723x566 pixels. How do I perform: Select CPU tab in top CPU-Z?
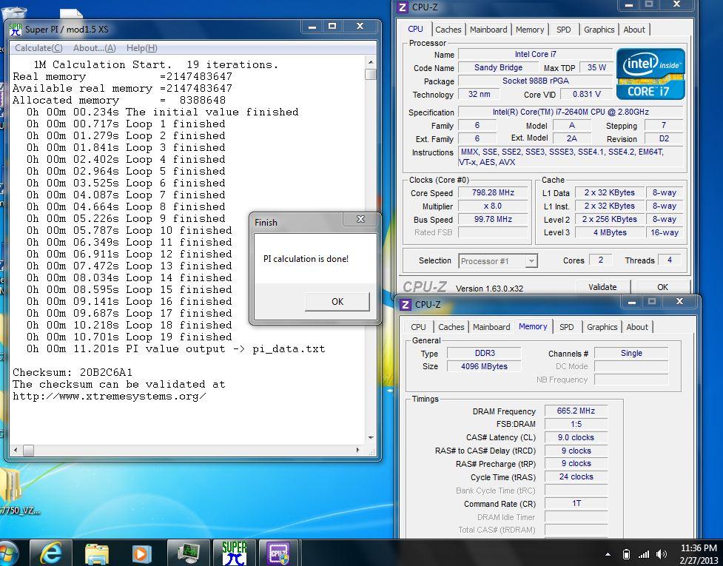pyautogui.click(x=415, y=29)
